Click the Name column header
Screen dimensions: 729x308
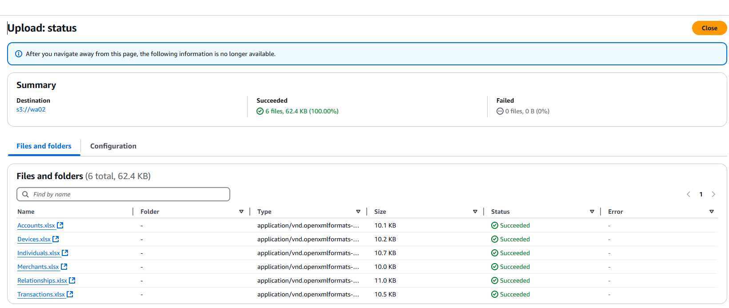click(x=26, y=212)
